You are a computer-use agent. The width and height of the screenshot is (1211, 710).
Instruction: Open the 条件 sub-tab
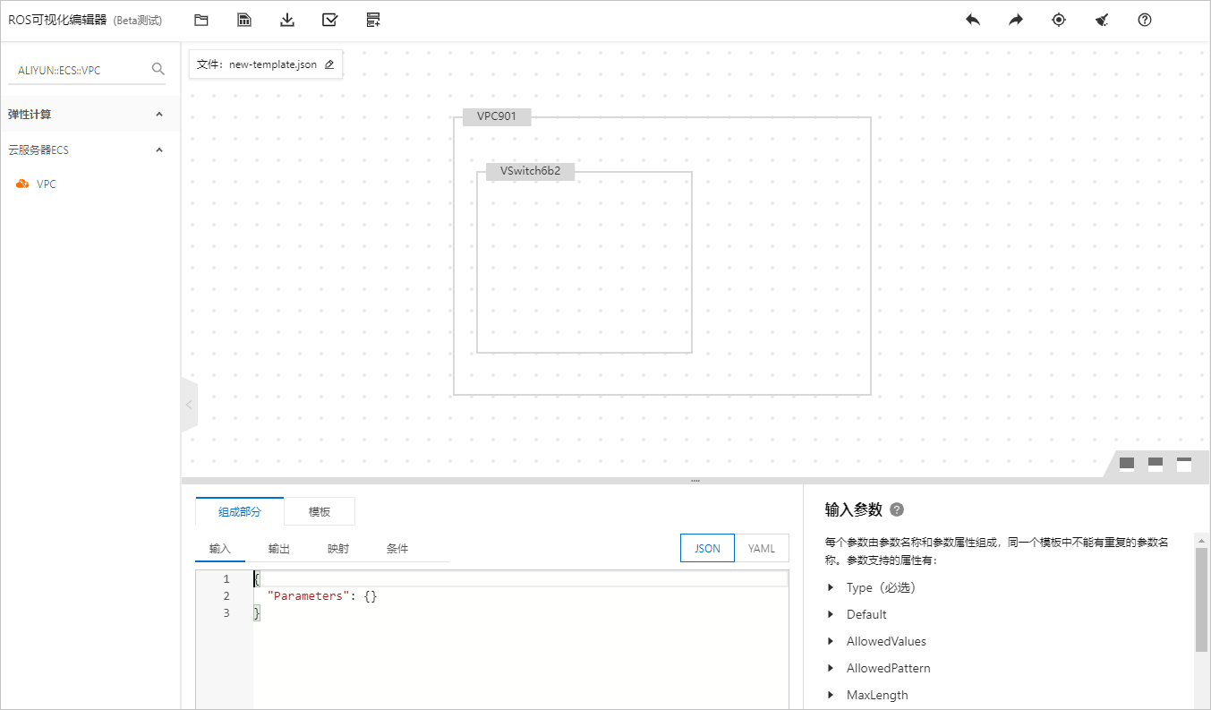pos(397,548)
